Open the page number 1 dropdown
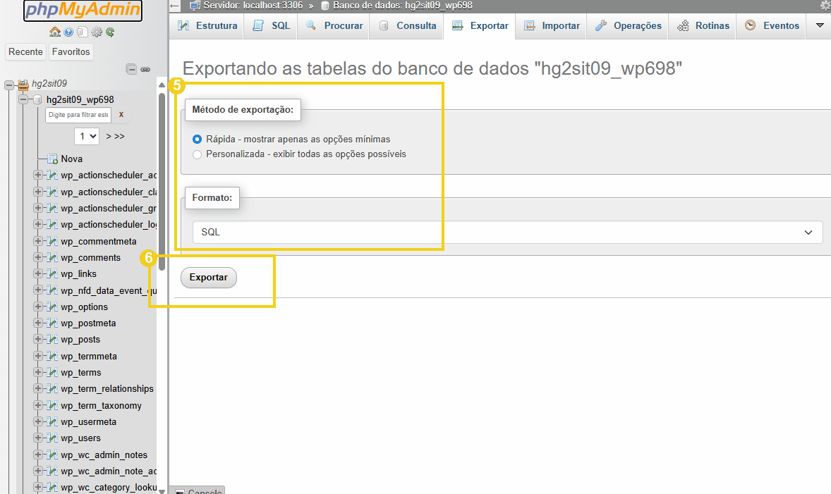The width and height of the screenshot is (831, 494). 87,136
